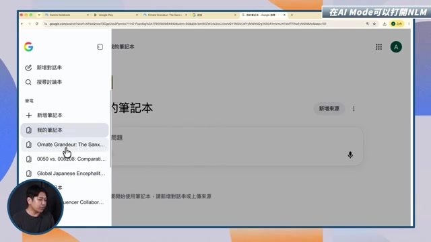
Task: Click the address bar URL
Action: pos(188,24)
